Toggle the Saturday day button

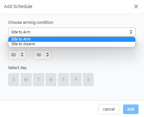(x=88, y=79)
